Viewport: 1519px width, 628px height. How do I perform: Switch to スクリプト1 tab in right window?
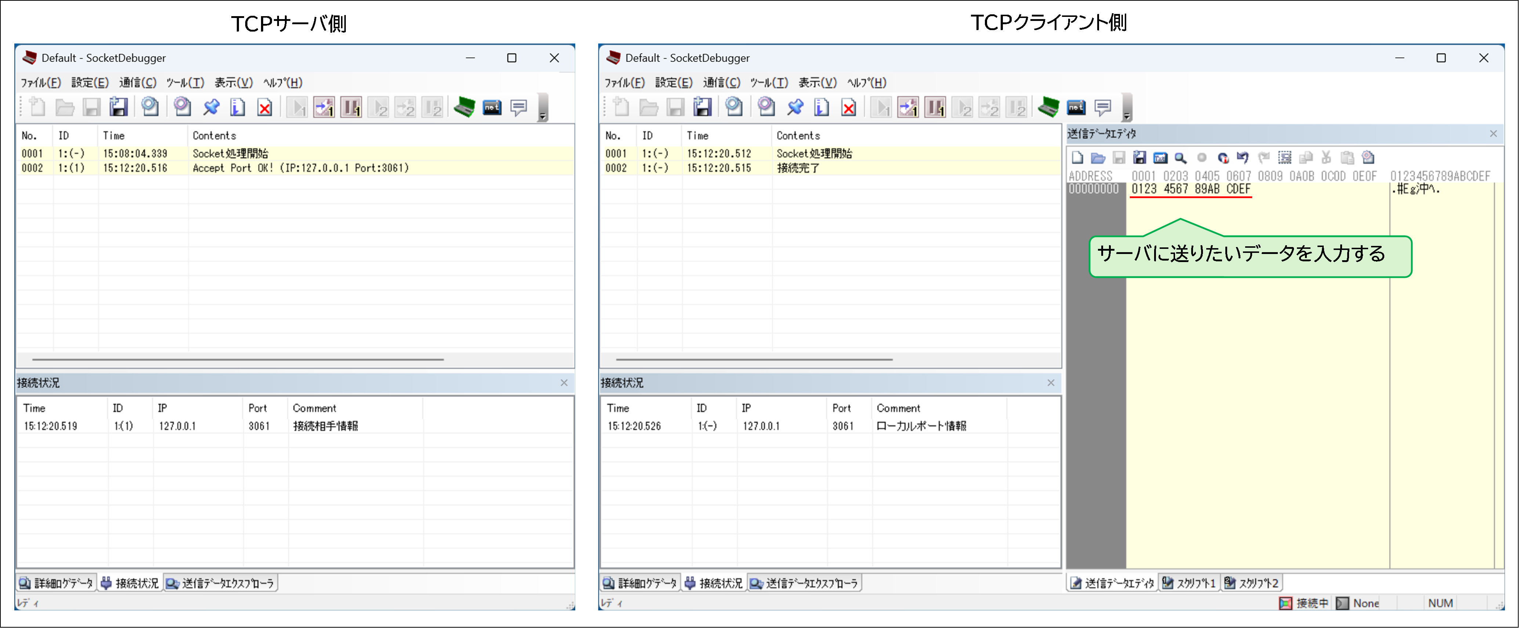[x=1189, y=583]
